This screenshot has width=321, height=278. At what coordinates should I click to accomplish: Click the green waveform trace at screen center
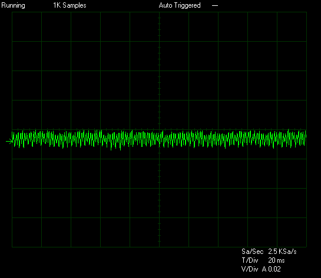pos(159,139)
